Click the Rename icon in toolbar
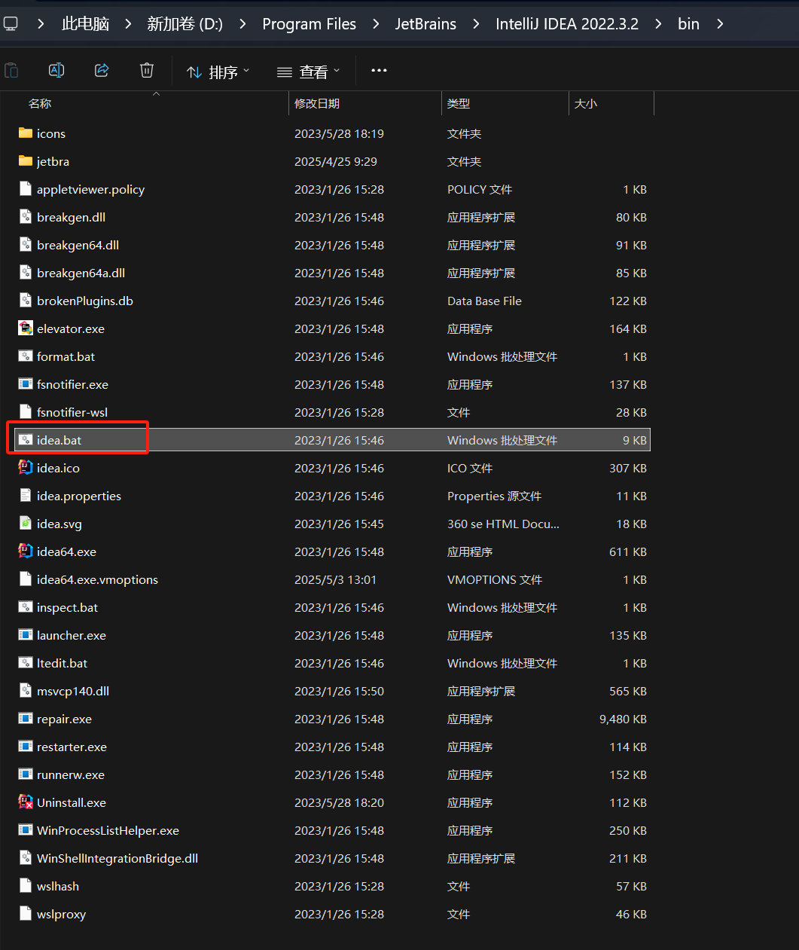This screenshot has height=950, width=799. (x=56, y=71)
